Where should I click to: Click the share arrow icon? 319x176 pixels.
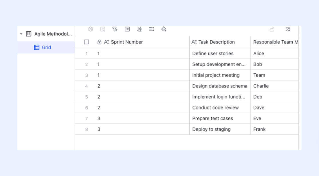point(272,29)
